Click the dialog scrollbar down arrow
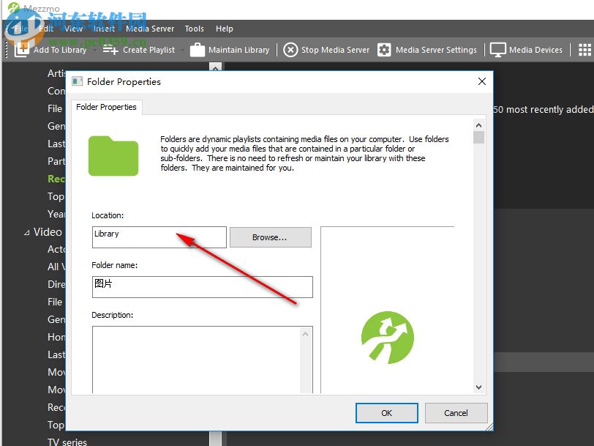The height and width of the screenshot is (446, 594). pyautogui.click(x=479, y=387)
